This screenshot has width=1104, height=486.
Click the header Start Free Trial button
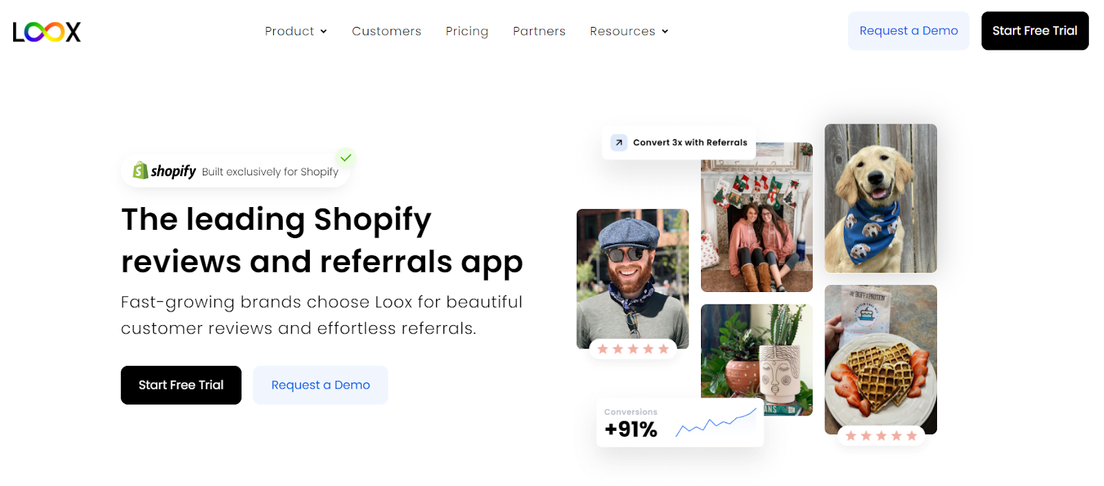pyautogui.click(x=1035, y=31)
